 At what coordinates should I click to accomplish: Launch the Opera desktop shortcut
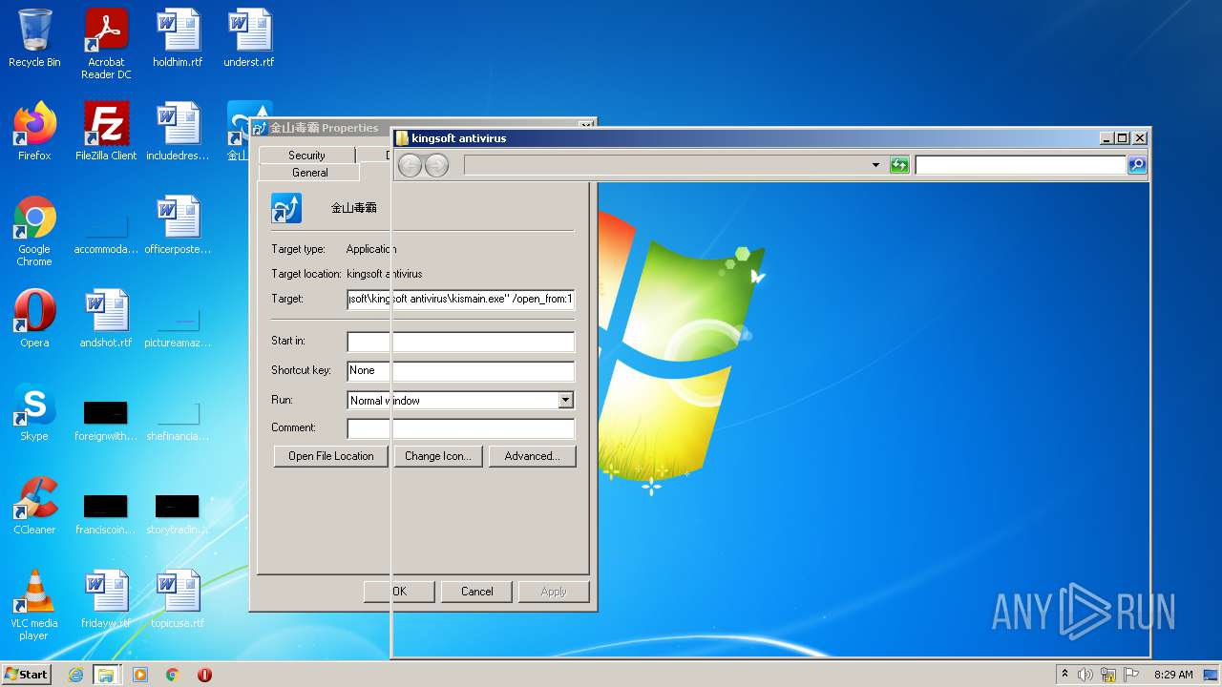coord(34,319)
